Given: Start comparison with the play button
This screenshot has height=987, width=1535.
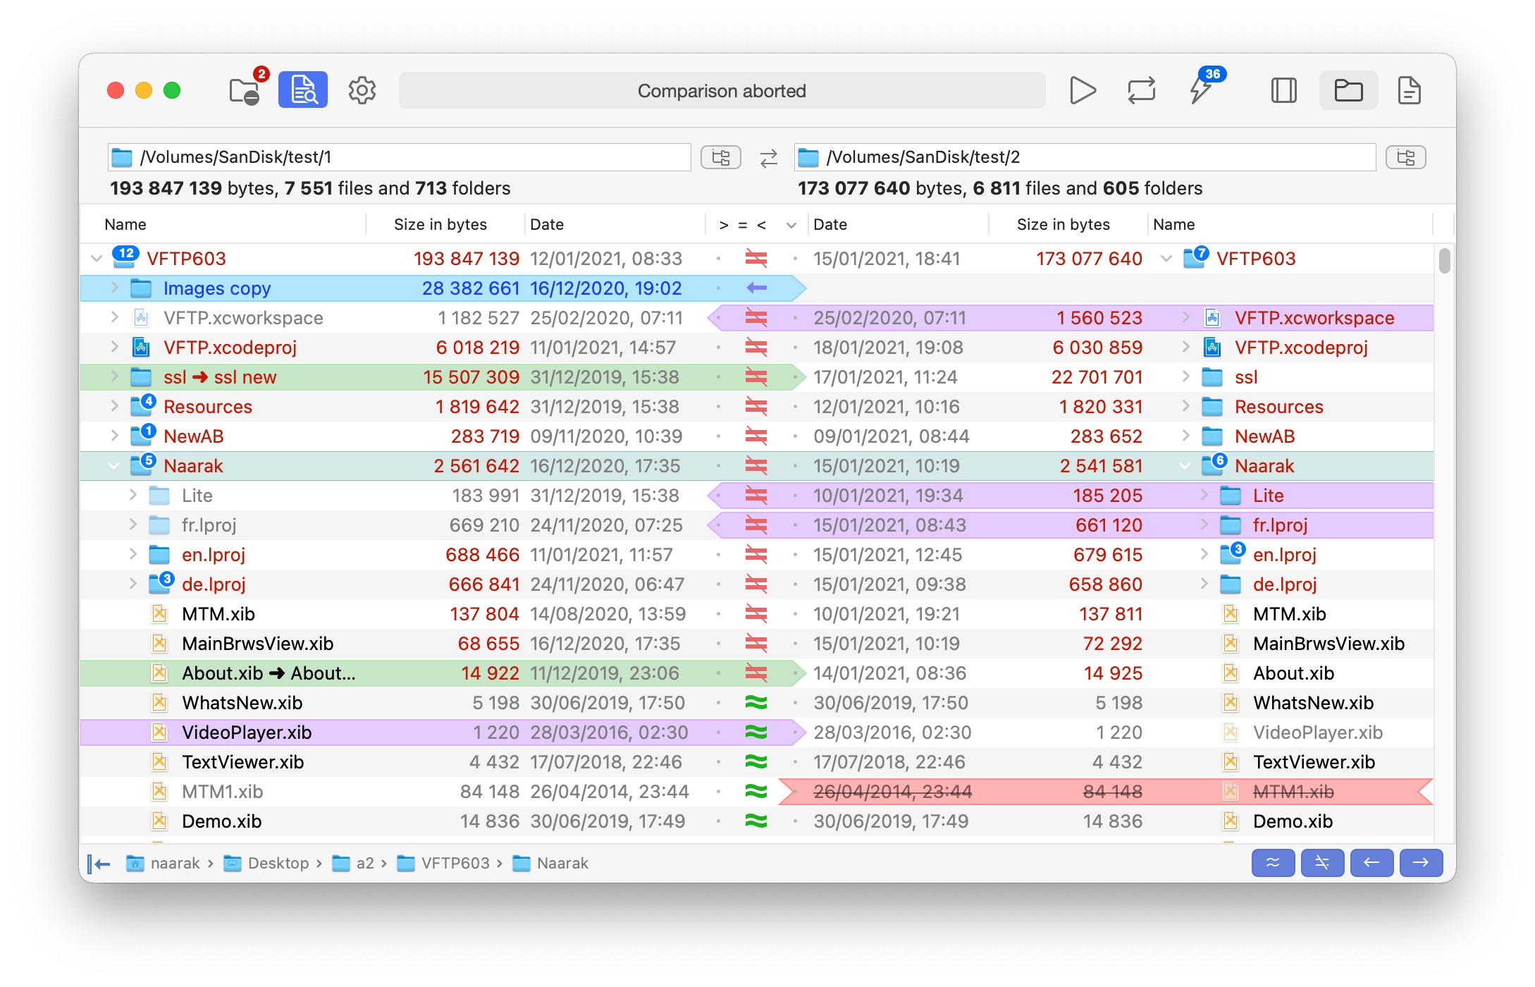Looking at the screenshot, I should 1083,90.
